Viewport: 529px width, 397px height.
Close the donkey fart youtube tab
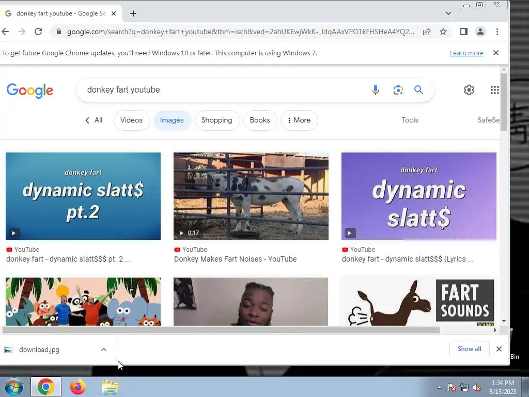(x=114, y=13)
